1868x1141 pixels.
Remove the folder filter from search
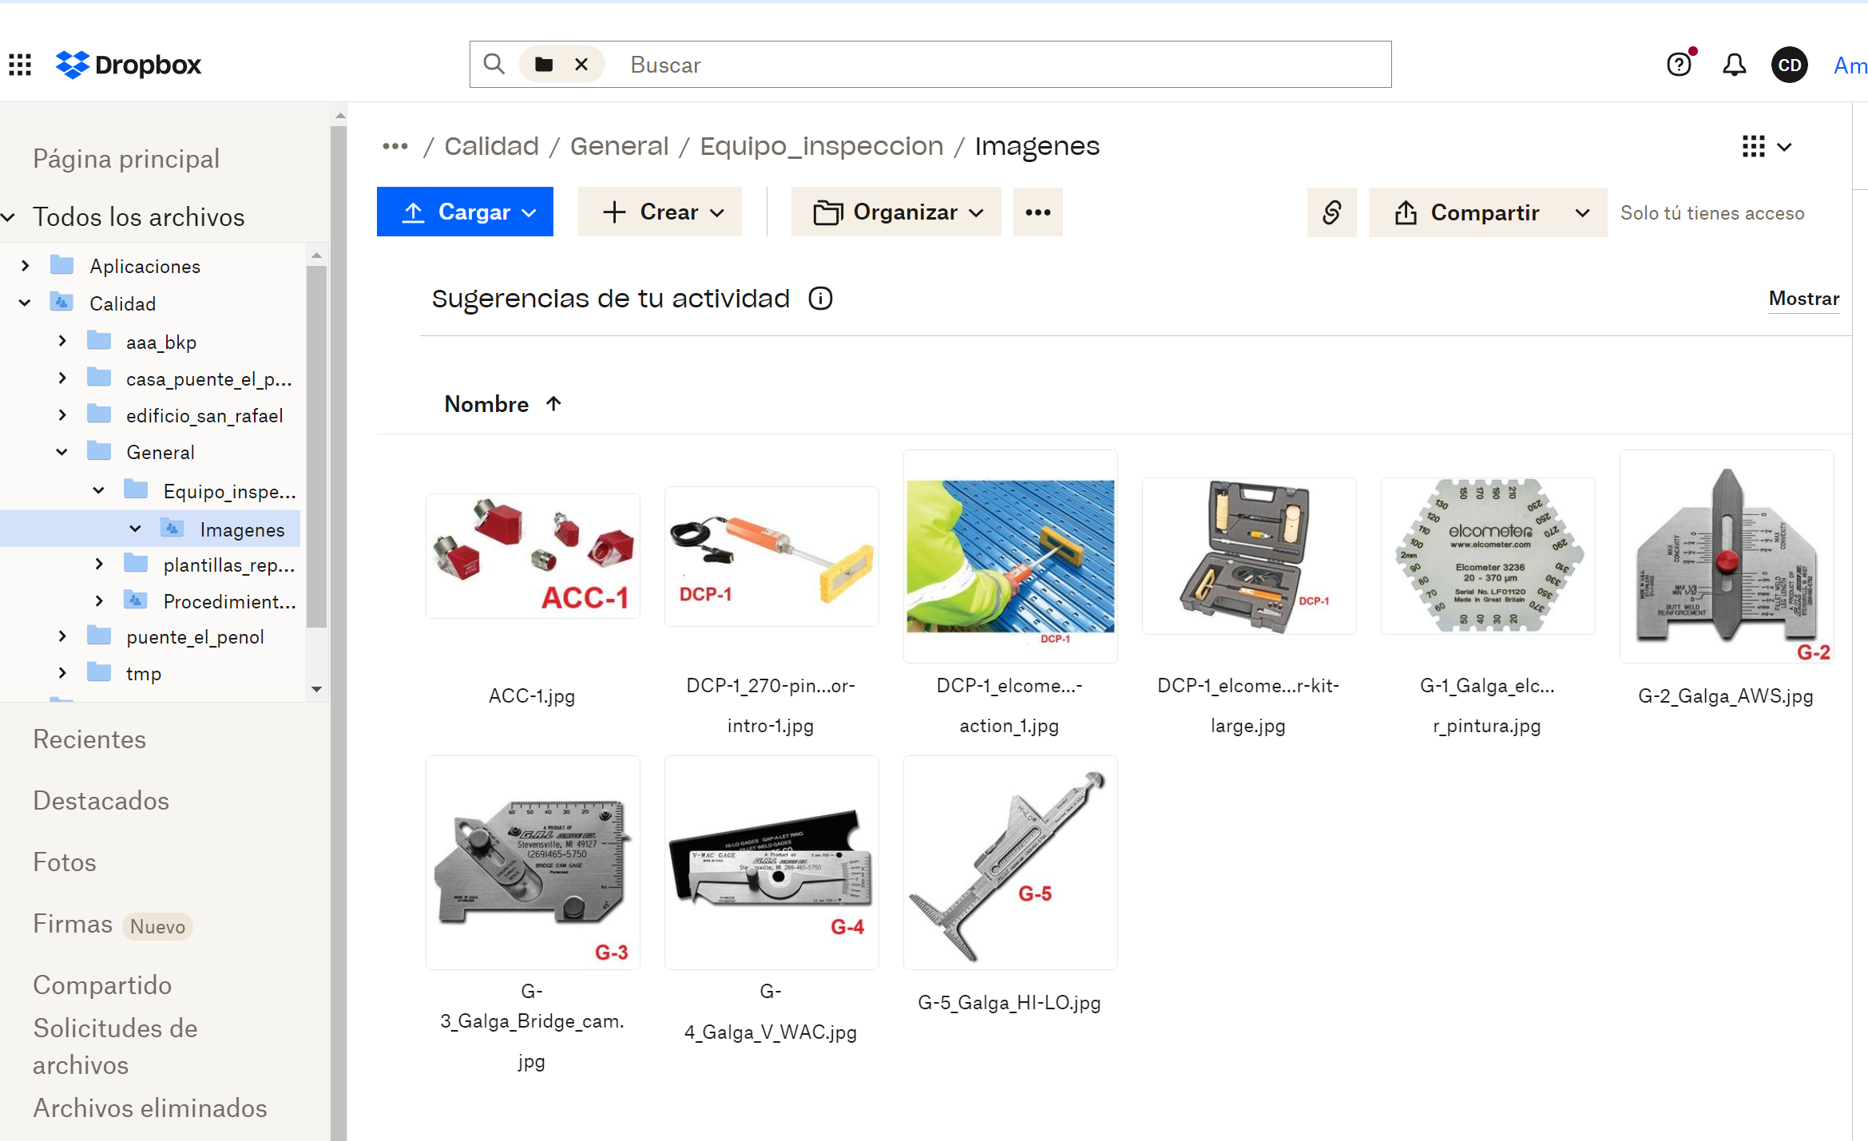coord(581,65)
